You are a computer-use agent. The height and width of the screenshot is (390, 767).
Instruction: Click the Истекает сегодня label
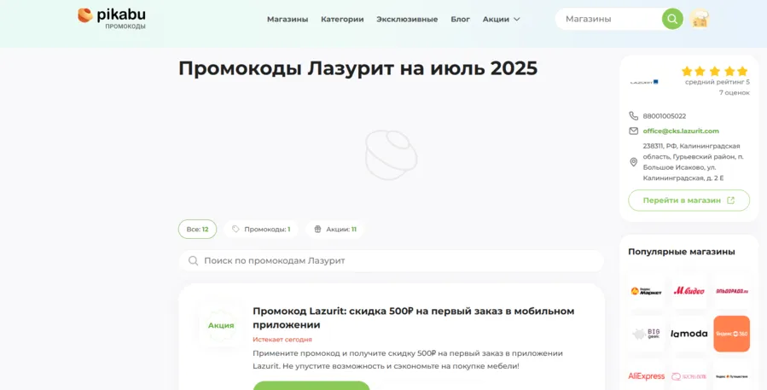coord(282,340)
